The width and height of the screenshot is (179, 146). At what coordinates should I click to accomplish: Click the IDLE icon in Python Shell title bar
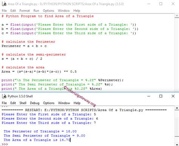[x=4, y=96]
